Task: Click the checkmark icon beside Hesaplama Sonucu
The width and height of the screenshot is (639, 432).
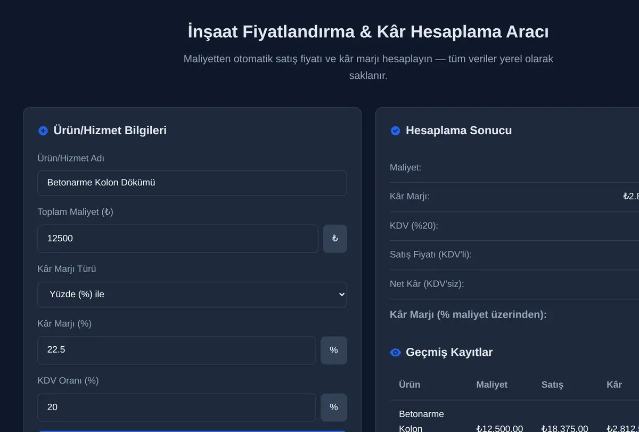Action: (396, 131)
